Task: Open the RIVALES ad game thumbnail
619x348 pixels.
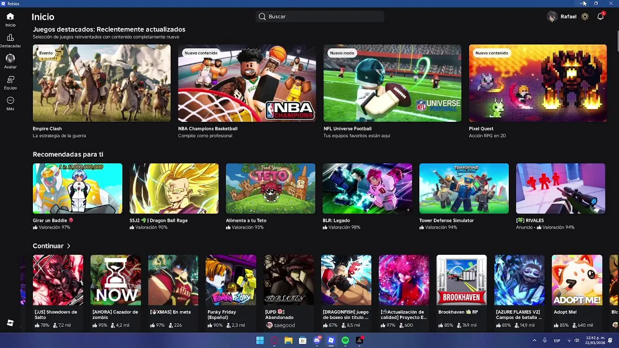Action: (560, 188)
